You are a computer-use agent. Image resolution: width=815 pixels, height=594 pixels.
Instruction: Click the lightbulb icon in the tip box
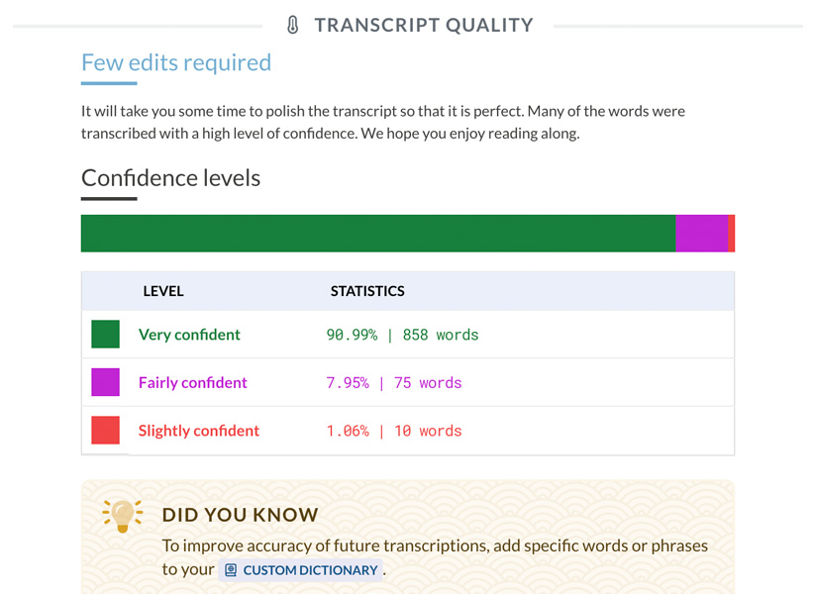coord(121,515)
